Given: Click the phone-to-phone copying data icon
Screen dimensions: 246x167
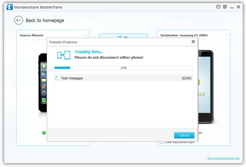Looking at the screenshot, I should [64, 55].
